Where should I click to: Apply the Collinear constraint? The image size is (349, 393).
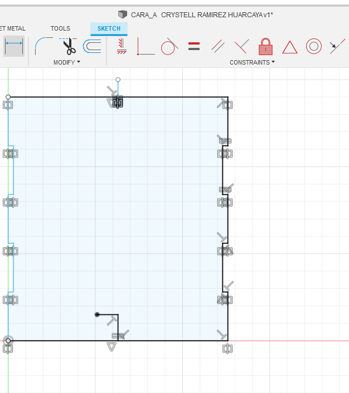click(x=337, y=46)
